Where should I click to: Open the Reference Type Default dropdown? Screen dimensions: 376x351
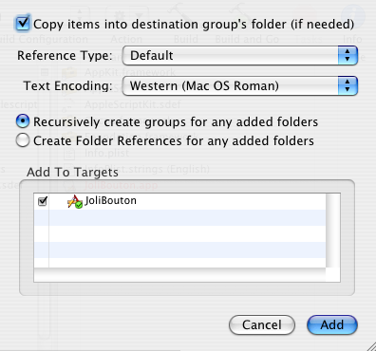[x=240, y=55]
